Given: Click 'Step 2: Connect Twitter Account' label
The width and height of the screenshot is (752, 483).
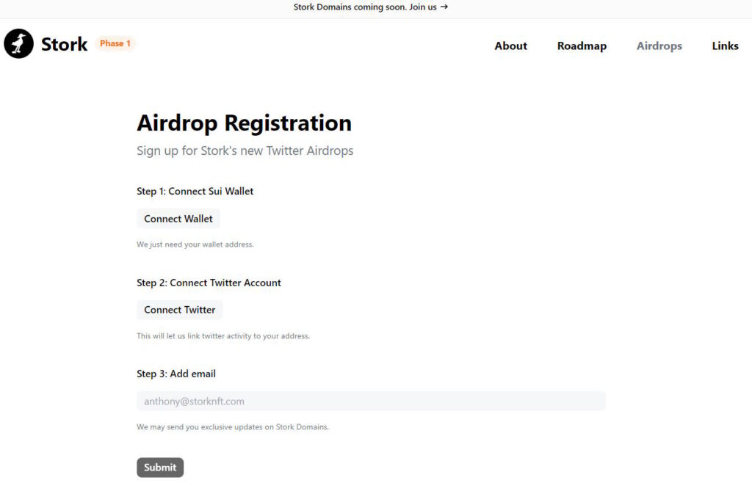Looking at the screenshot, I should [209, 283].
